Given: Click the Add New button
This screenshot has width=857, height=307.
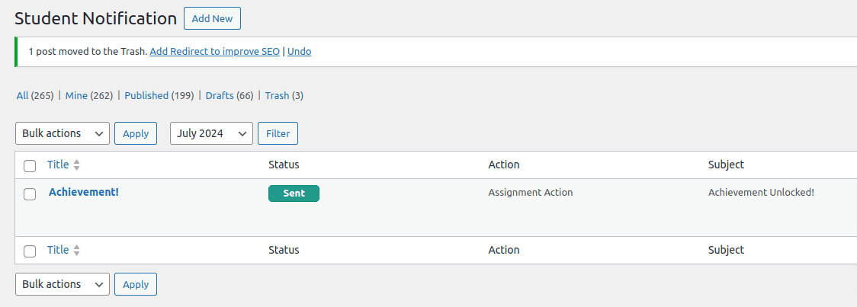Looking at the screenshot, I should (x=212, y=18).
